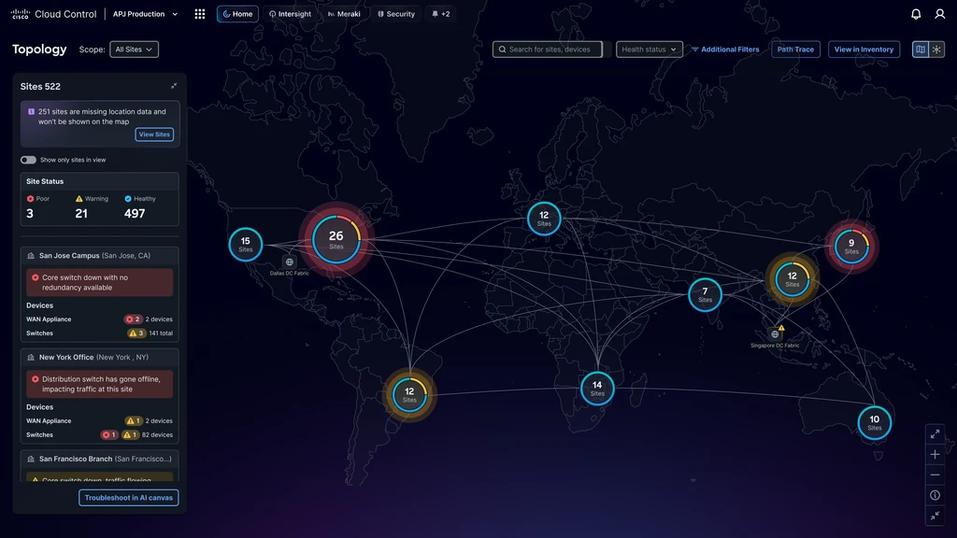Viewport: 957px width, 538px height.
Task: Click Cloud Control title
Action: (65, 14)
